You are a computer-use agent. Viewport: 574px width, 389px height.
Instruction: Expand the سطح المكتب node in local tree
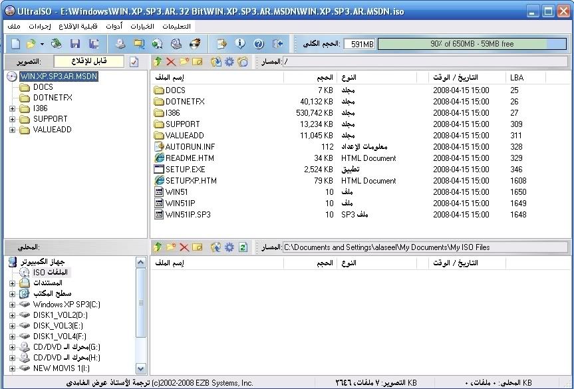tap(12, 293)
